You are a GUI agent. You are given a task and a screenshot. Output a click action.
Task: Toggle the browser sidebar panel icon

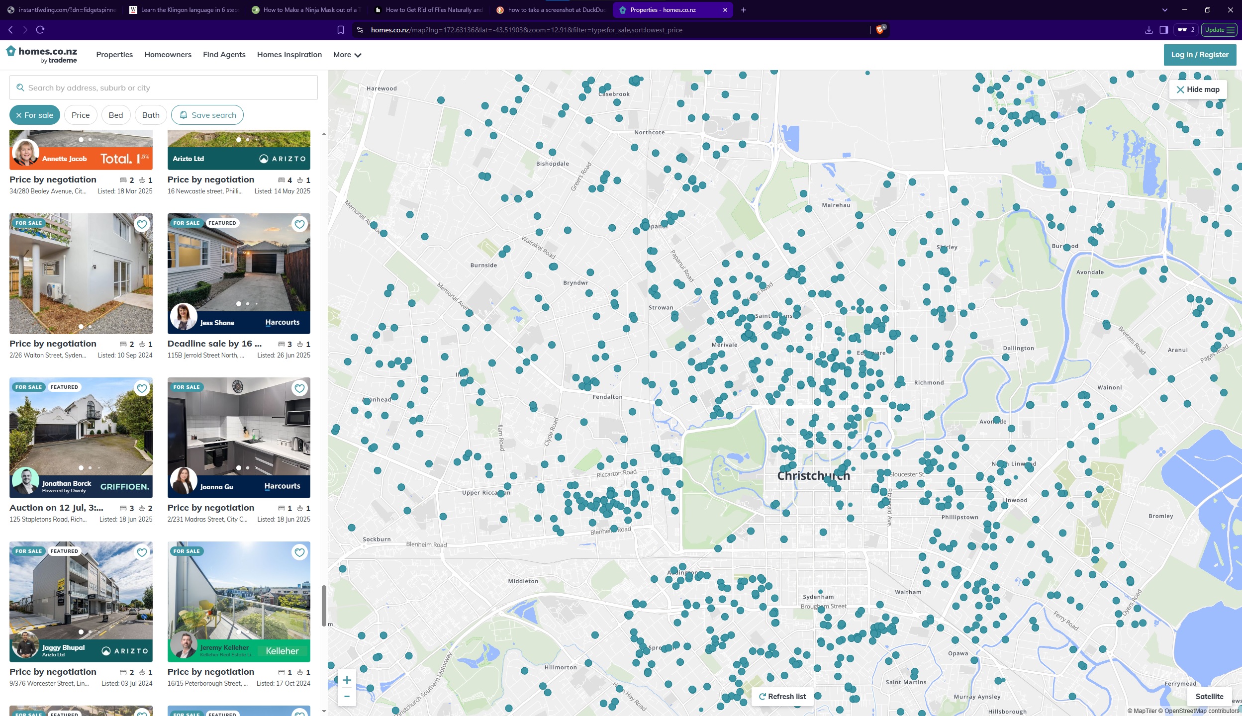point(1163,30)
